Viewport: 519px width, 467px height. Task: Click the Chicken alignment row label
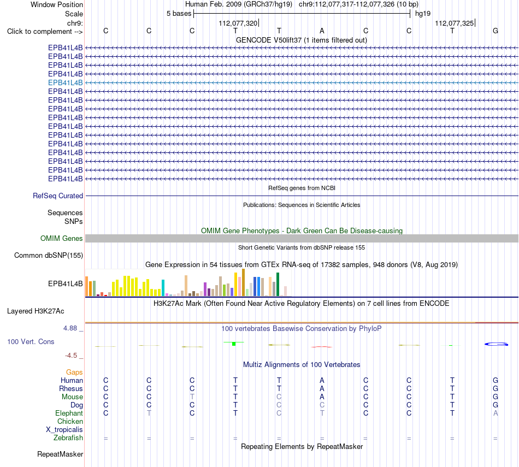tap(70, 421)
